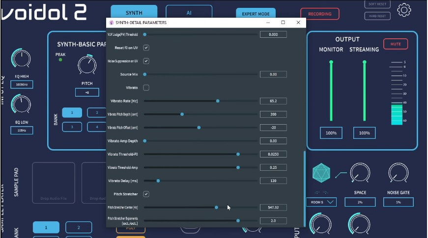The height and width of the screenshot is (238, 428).
Task: Enable the Vibrato checkbox
Action: pyautogui.click(x=146, y=88)
